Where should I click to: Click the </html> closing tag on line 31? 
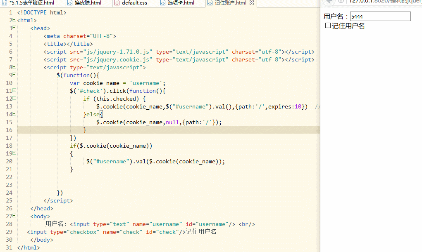[x=29, y=248]
